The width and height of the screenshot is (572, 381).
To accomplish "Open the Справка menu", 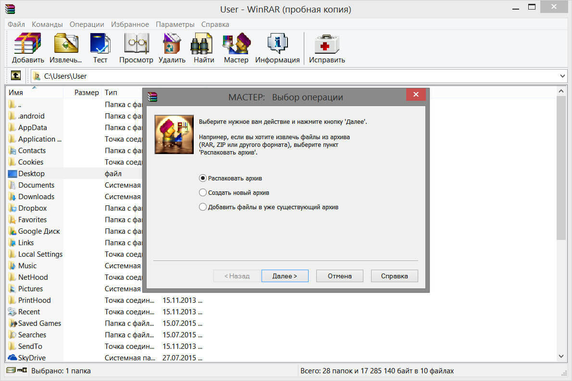I will pyautogui.click(x=215, y=24).
